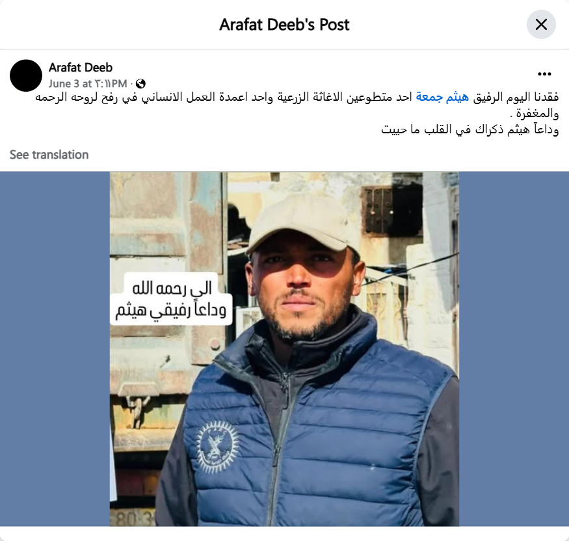569x541 pixels.
Task: Click the dialog title Arafat Deeb's Post
Action: tap(285, 25)
